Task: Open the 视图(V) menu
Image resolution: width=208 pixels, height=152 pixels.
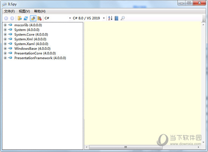Action: point(24,11)
